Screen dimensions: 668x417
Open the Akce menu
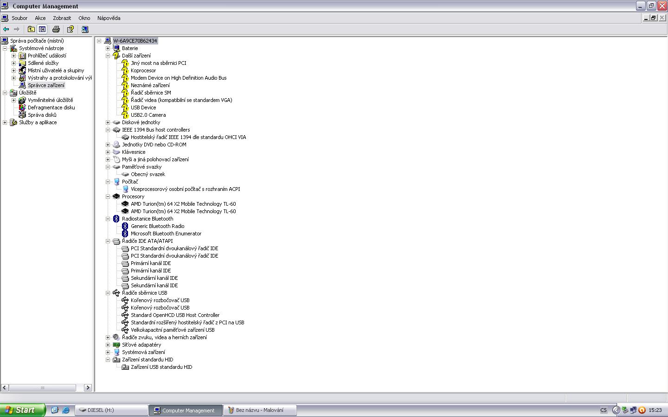click(x=40, y=18)
